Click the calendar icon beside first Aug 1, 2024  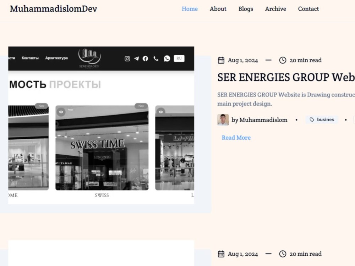pos(221,60)
